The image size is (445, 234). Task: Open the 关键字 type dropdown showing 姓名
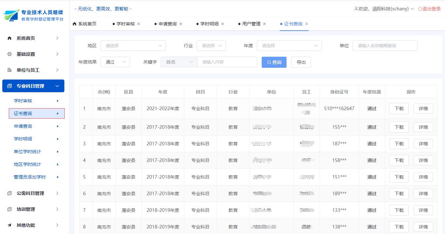coord(179,62)
